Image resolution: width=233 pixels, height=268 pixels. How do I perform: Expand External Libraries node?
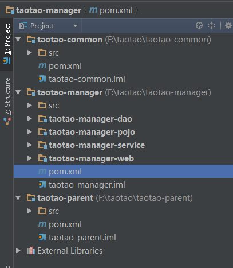(18, 251)
